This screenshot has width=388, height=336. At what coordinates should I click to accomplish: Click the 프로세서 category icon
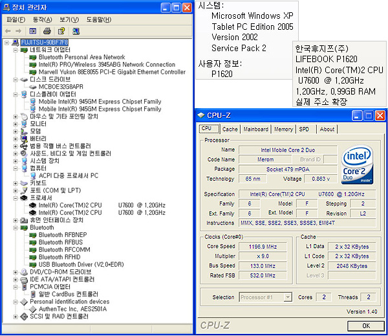(x=24, y=198)
